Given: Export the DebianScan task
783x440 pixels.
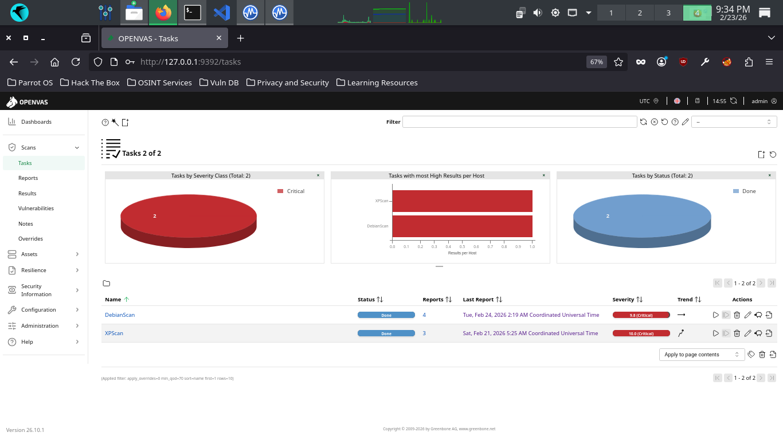Looking at the screenshot, I should (x=769, y=315).
